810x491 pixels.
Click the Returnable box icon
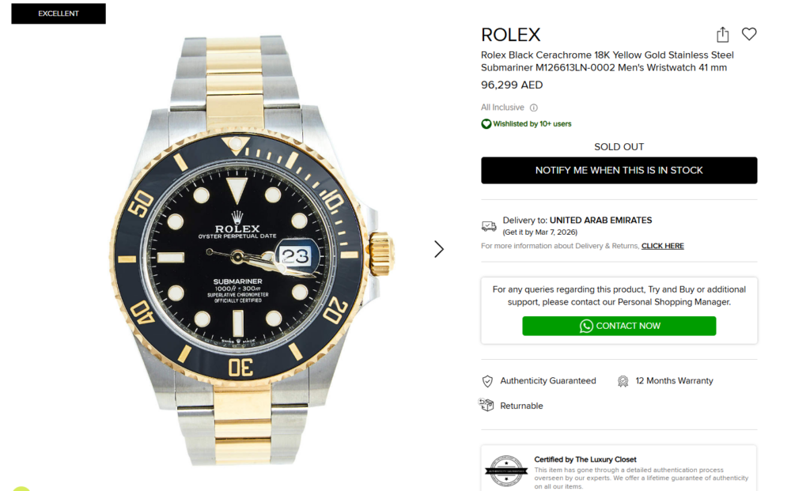pyautogui.click(x=486, y=406)
